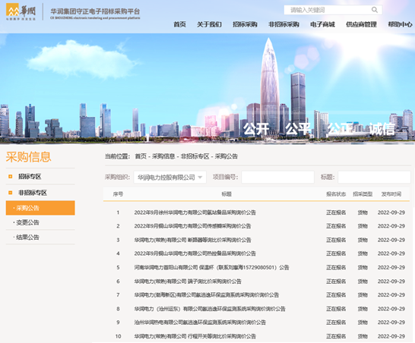Screen dimensions: 415x343
Task: Click the 招采类型 column header
Action: pos(363,194)
